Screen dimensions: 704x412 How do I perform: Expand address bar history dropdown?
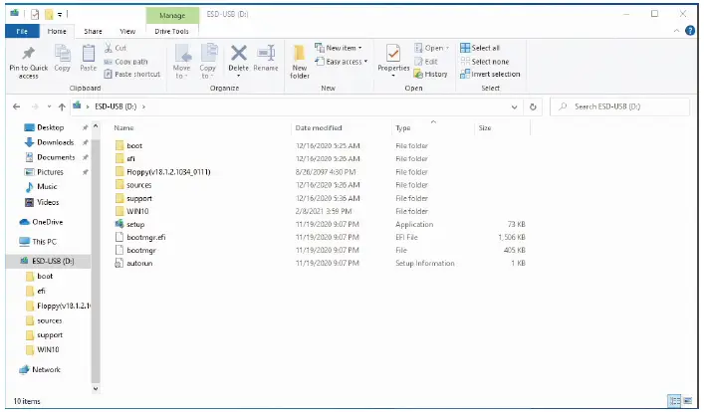point(514,106)
